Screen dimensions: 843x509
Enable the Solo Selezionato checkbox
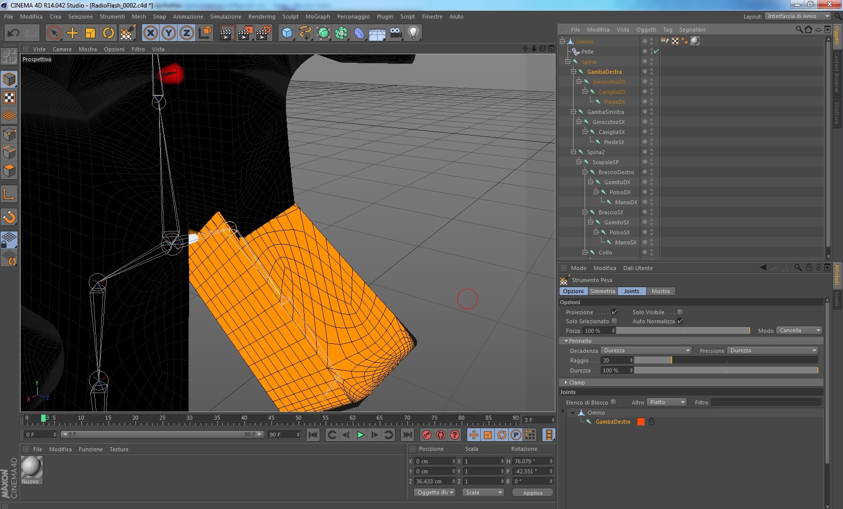[x=614, y=321]
